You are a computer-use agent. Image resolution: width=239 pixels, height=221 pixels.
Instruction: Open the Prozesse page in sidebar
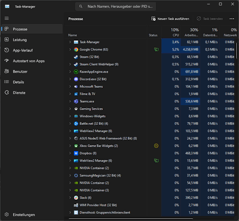tap(32, 29)
